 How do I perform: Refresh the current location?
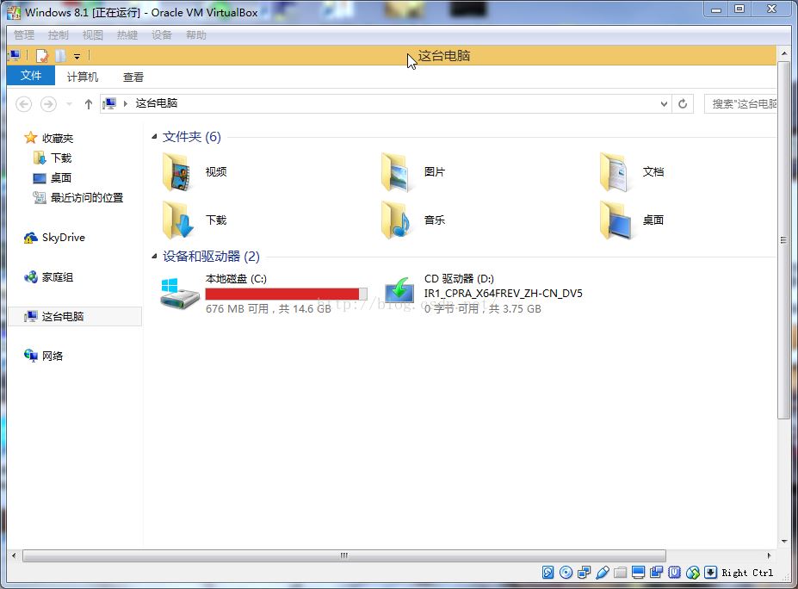pos(683,104)
